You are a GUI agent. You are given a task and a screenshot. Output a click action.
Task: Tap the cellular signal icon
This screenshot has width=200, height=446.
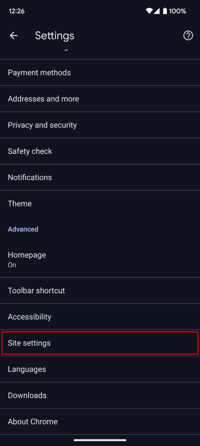[x=157, y=11]
